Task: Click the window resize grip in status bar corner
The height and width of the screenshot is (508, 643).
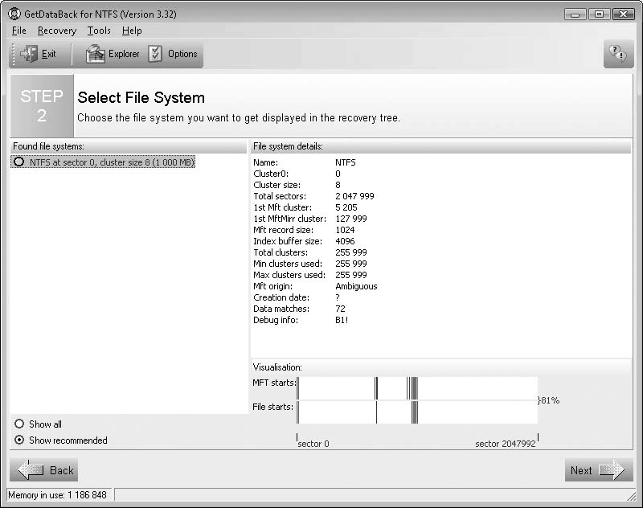Action: click(x=631, y=496)
